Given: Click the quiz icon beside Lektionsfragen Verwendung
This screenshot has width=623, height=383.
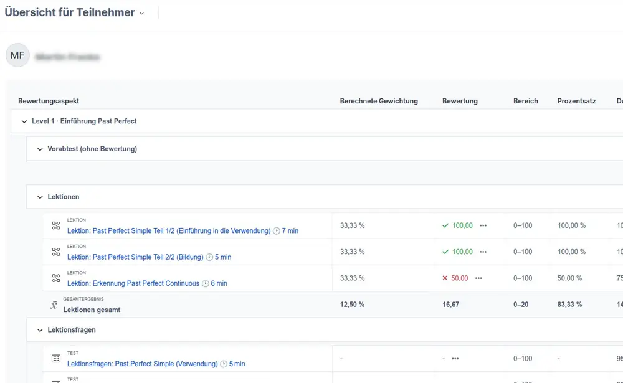Looking at the screenshot, I should click(x=56, y=359).
